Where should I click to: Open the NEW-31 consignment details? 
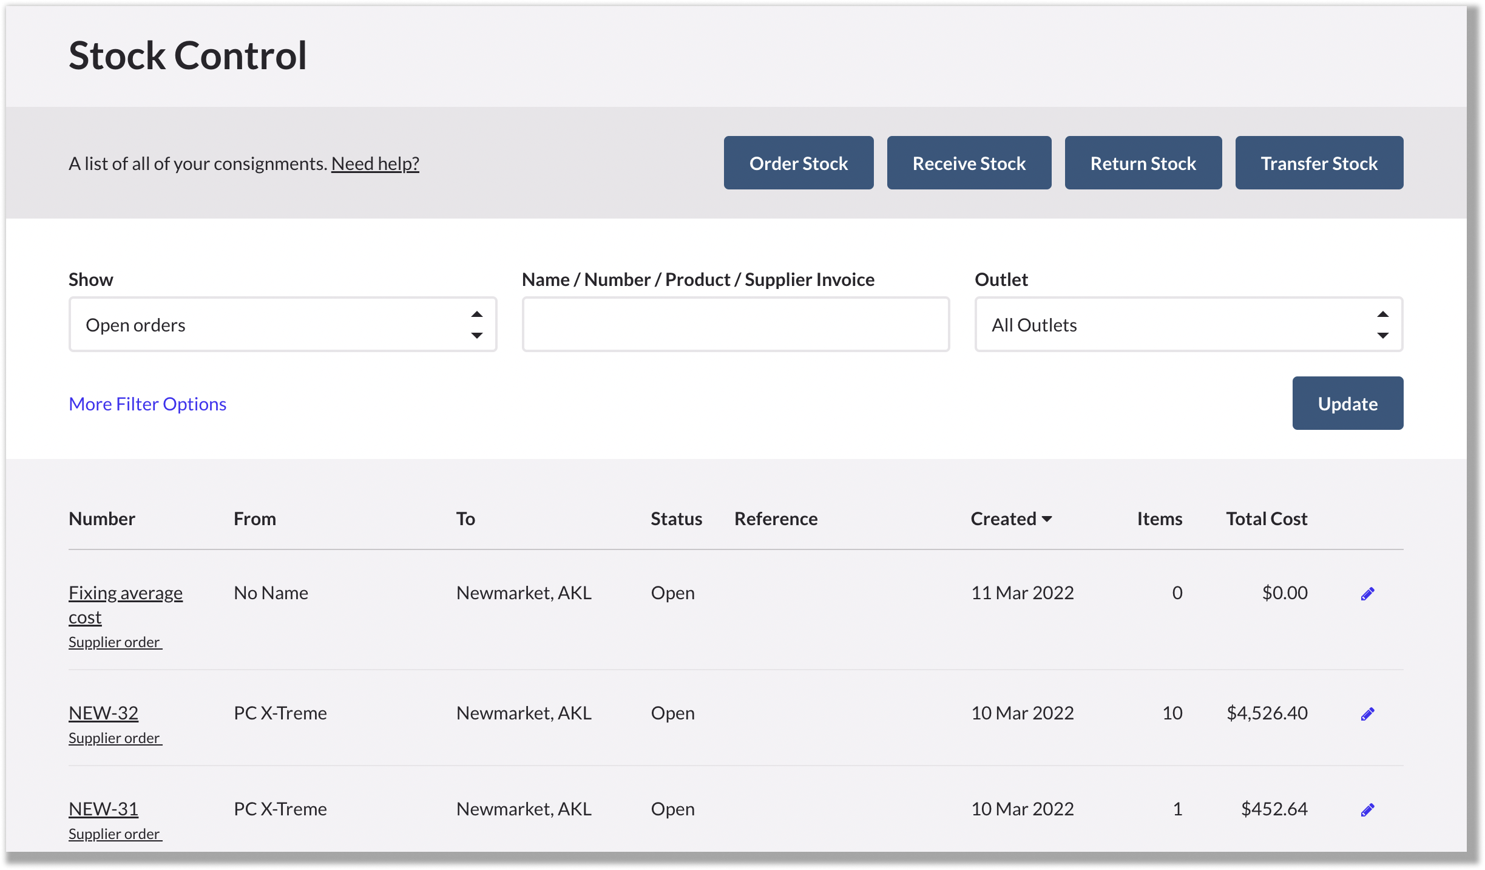[103, 809]
